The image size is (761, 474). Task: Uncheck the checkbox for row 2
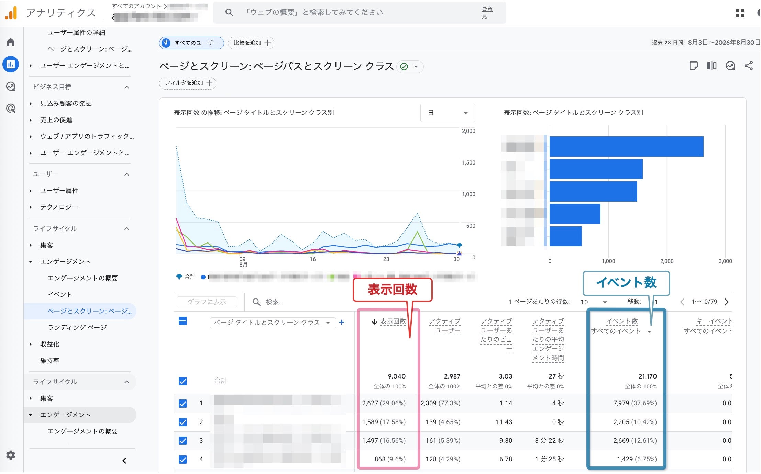[183, 422]
